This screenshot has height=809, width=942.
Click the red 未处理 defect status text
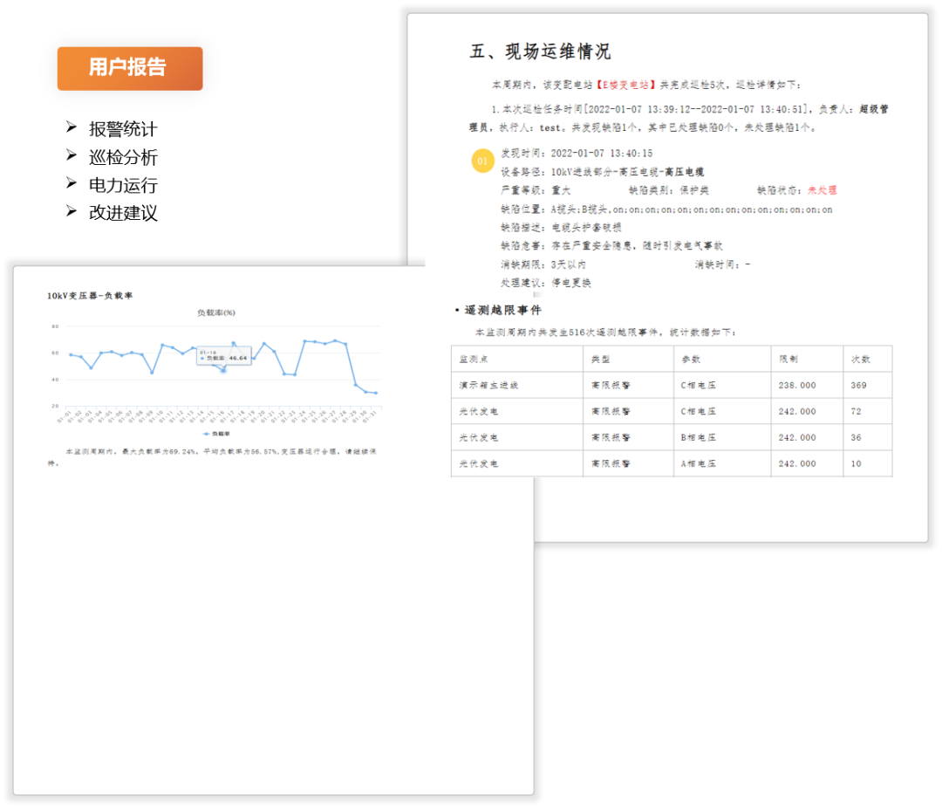822,189
